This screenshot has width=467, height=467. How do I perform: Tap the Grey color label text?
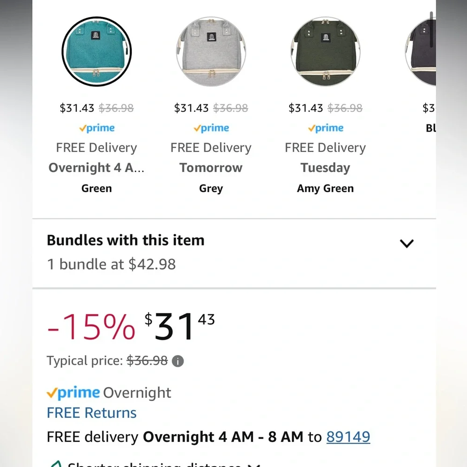[211, 189]
